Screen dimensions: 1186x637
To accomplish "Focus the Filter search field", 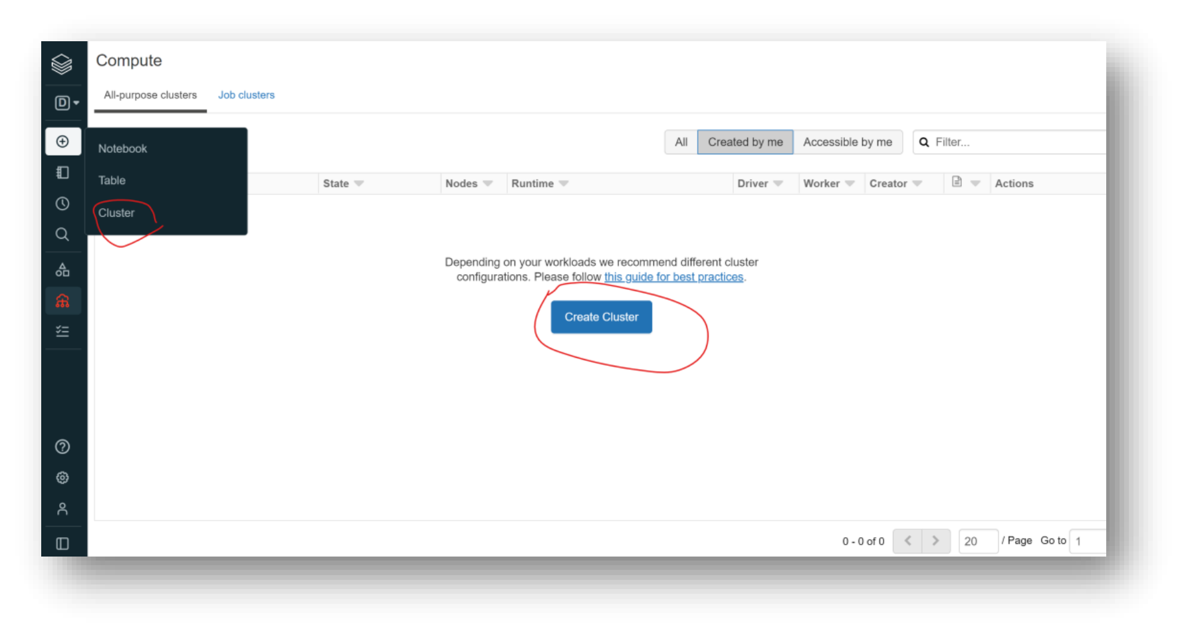I will (1010, 142).
